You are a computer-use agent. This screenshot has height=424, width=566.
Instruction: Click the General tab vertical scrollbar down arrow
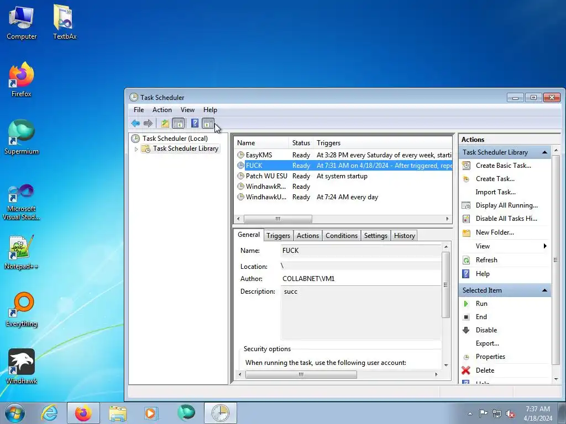(x=446, y=365)
